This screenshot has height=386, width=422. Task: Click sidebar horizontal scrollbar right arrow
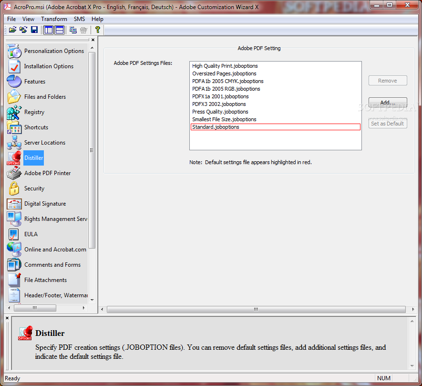click(x=84, y=308)
